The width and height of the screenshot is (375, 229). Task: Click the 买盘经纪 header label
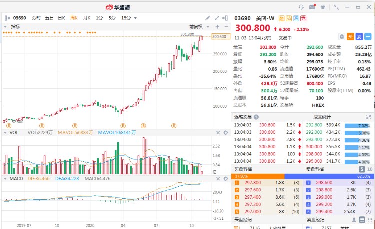243,220
